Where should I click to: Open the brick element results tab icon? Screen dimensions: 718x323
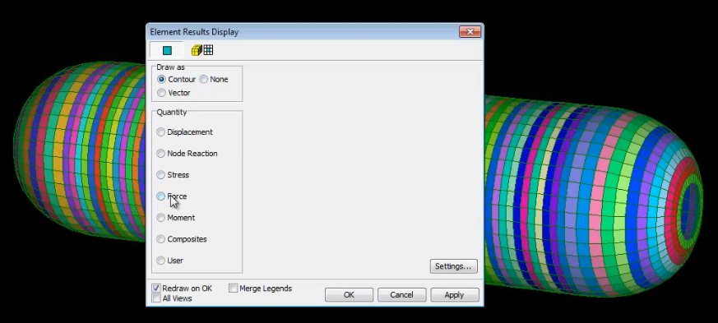(x=202, y=50)
